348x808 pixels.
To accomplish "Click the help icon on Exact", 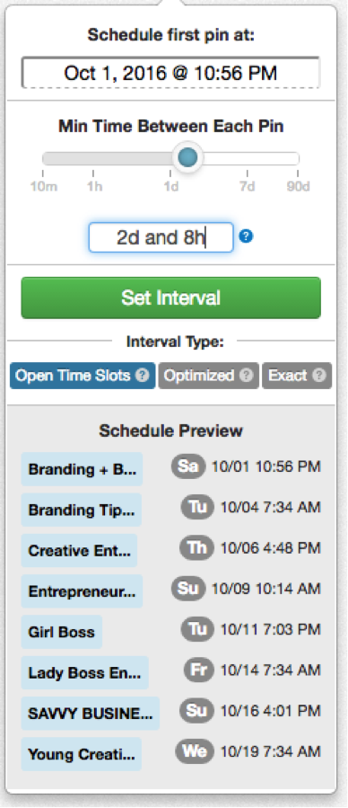I will (x=319, y=375).
